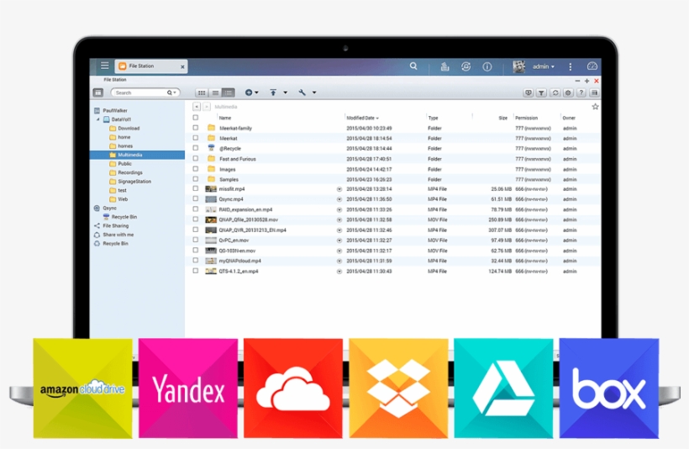
Task: Click the Yandex tile
Action: tap(188, 388)
